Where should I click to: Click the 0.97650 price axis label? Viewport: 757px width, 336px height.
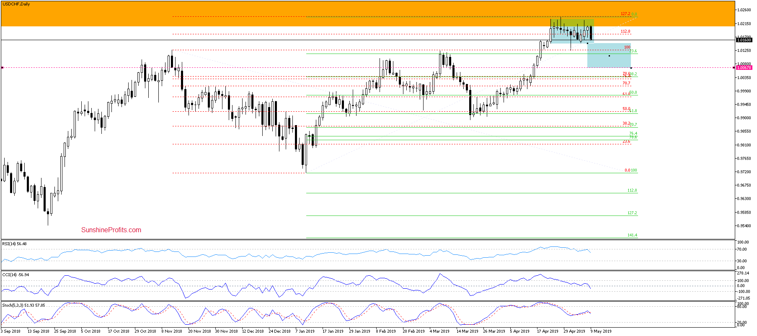[744, 158]
